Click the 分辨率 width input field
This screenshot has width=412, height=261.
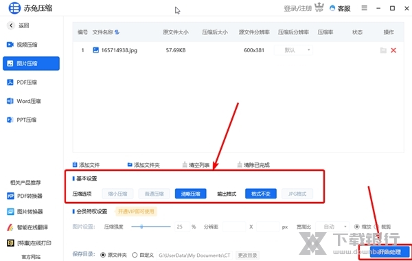click(234, 227)
